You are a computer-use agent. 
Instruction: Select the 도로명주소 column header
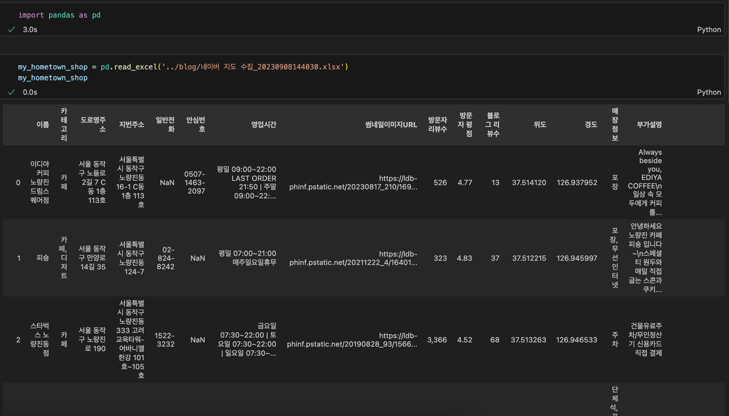(93, 125)
